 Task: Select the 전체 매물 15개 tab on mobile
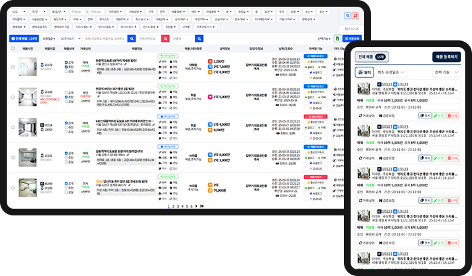tap(370, 57)
